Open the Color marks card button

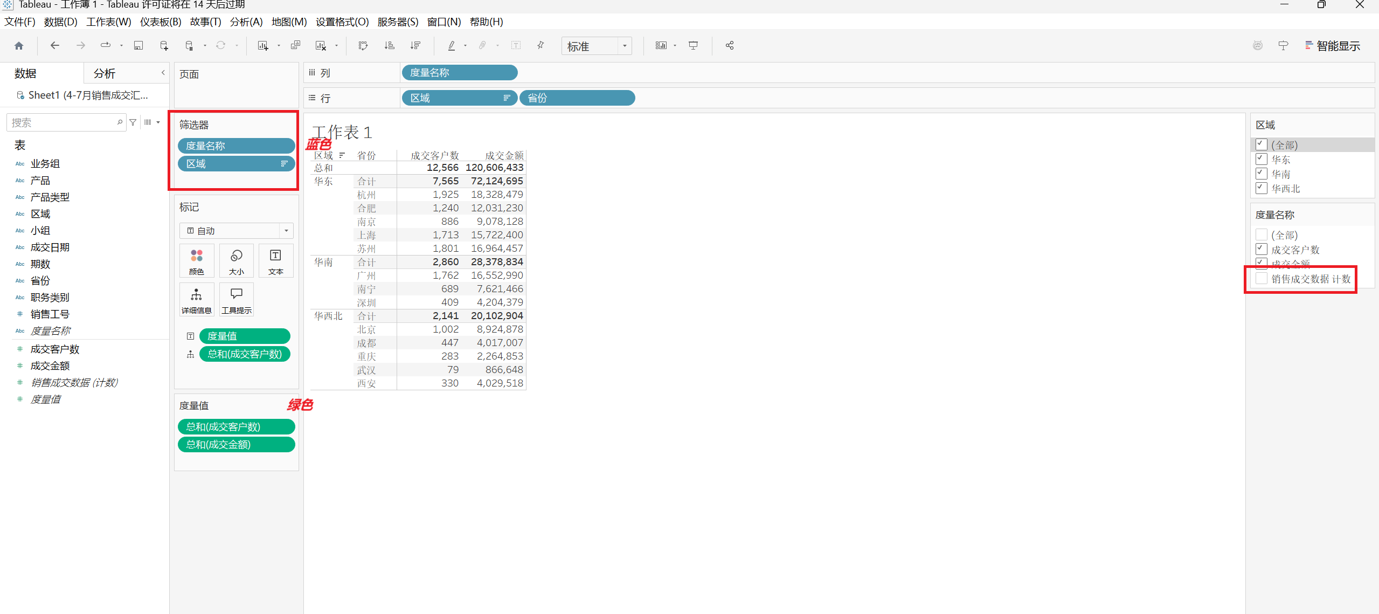coord(197,261)
